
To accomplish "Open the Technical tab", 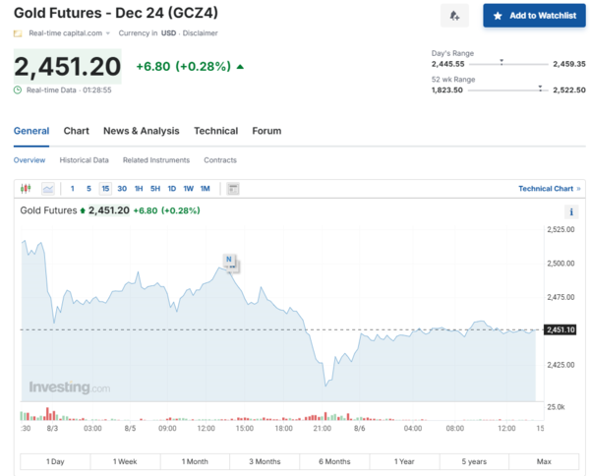I will click(x=215, y=131).
